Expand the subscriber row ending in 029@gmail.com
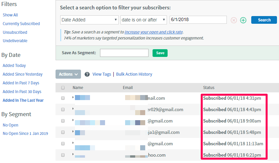Viewport: 279px width, 163px height. pyautogui.click(x=73, y=109)
